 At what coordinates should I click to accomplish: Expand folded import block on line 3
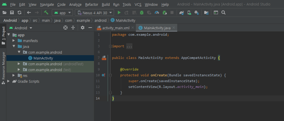[x=110, y=46]
